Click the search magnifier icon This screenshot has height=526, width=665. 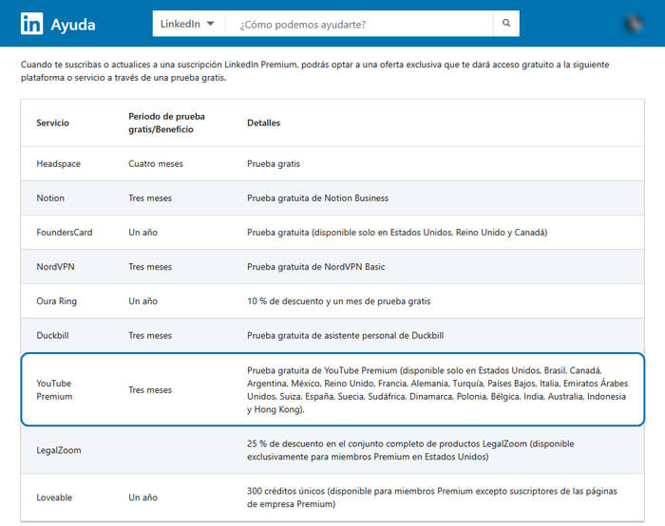[x=506, y=24]
